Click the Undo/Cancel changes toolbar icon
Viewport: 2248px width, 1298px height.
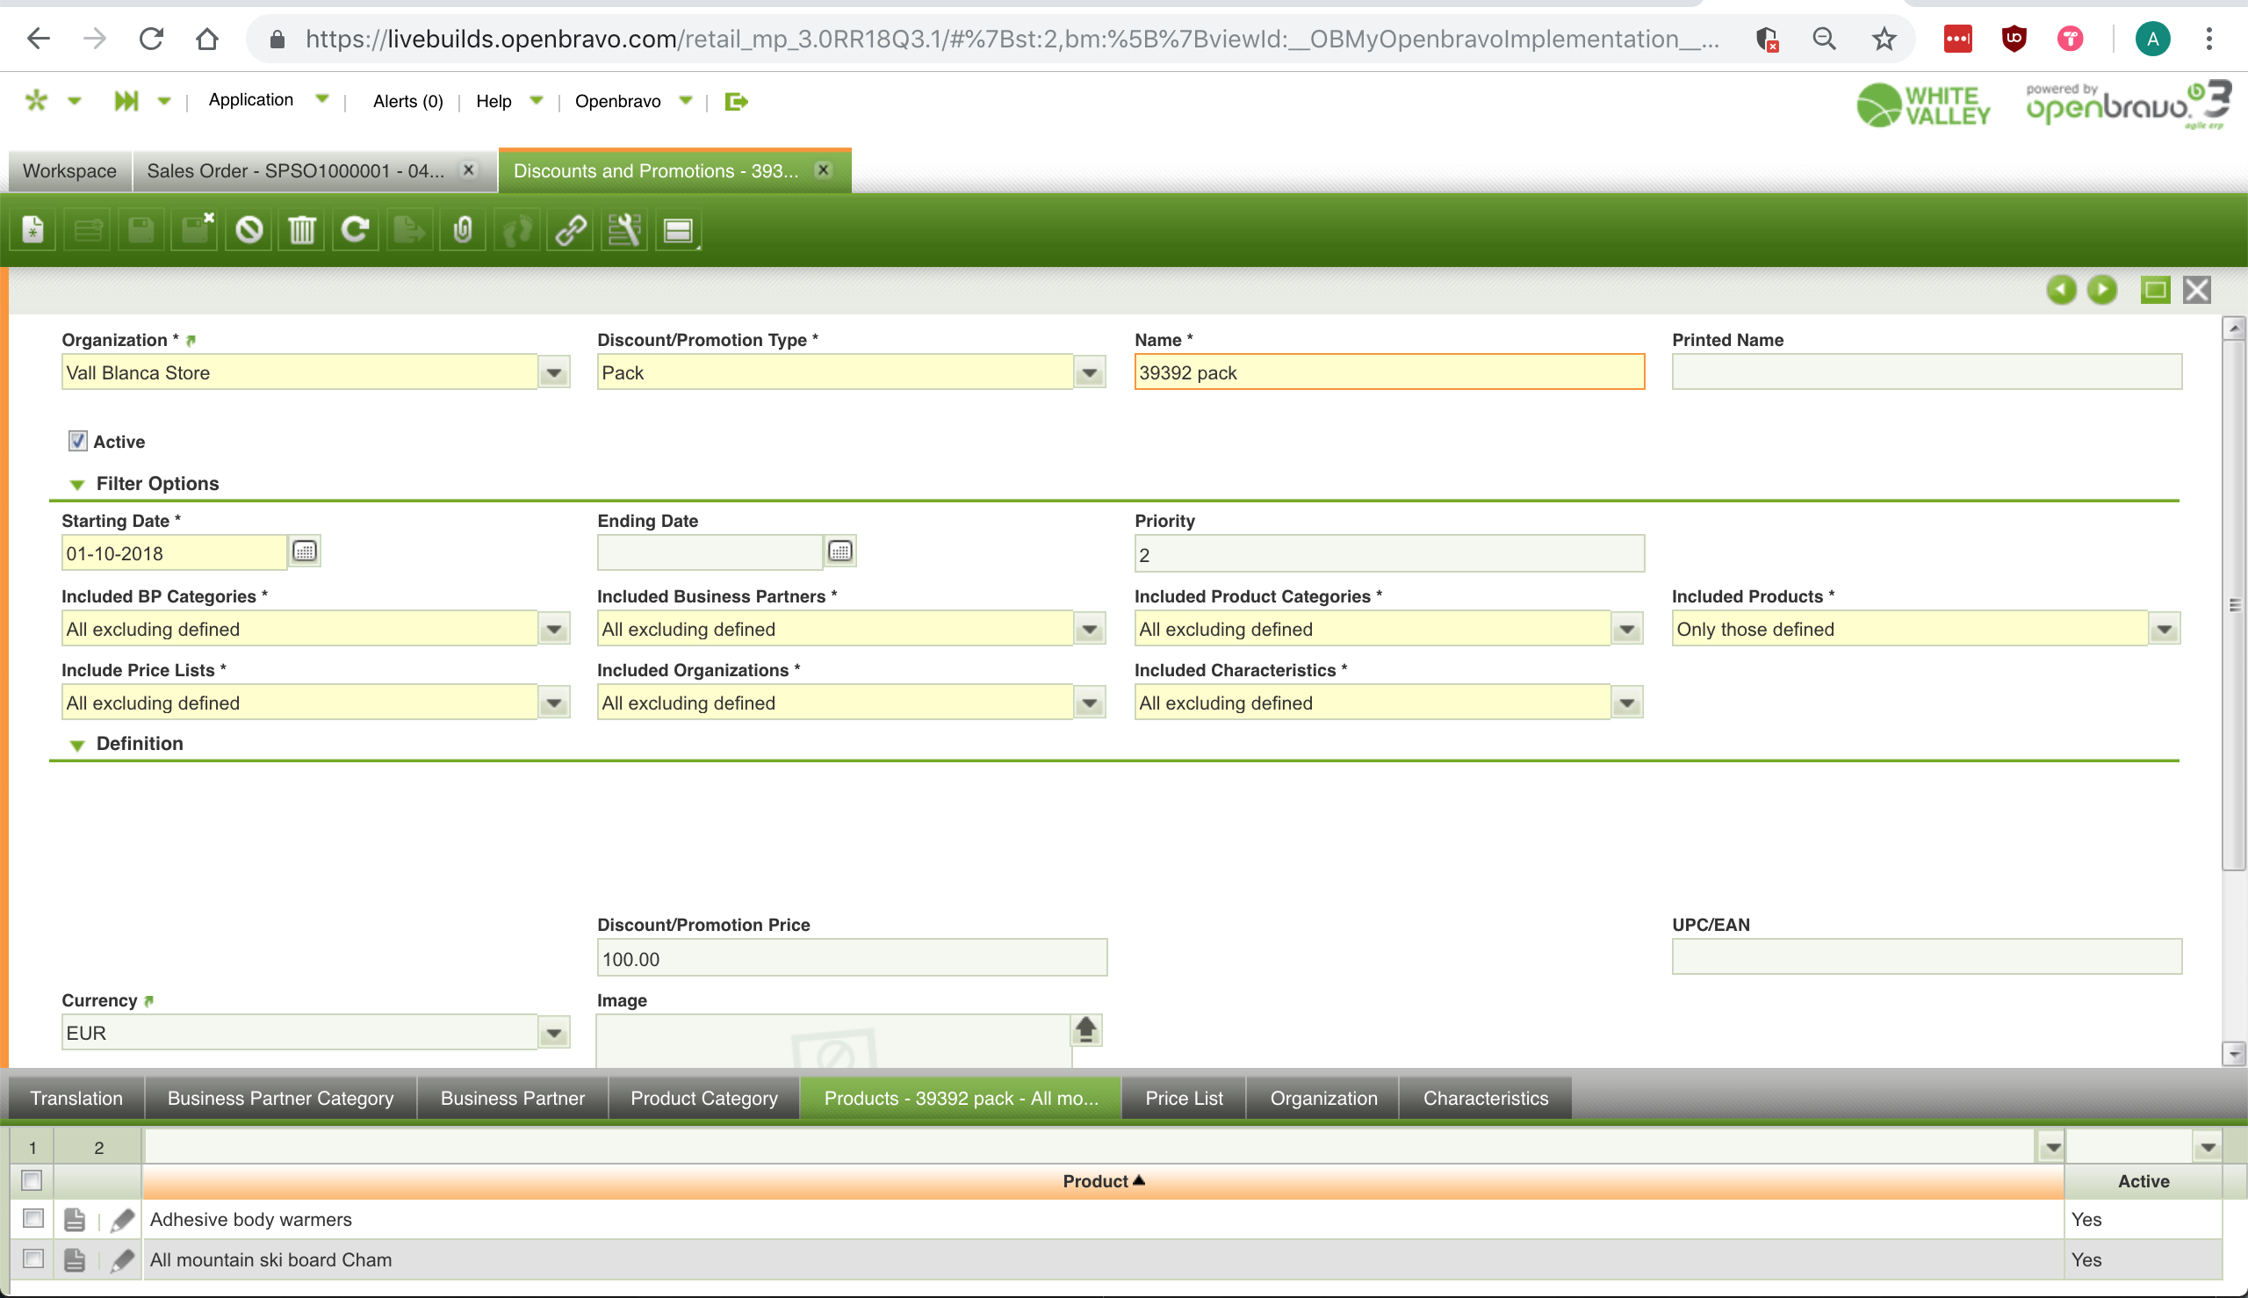(249, 231)
